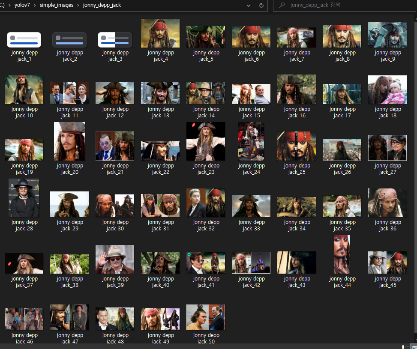Screen dimensions: 417x349
Task: Select the jonny depp jack_14 thumbnail
Action: click(x=206, y=93)
